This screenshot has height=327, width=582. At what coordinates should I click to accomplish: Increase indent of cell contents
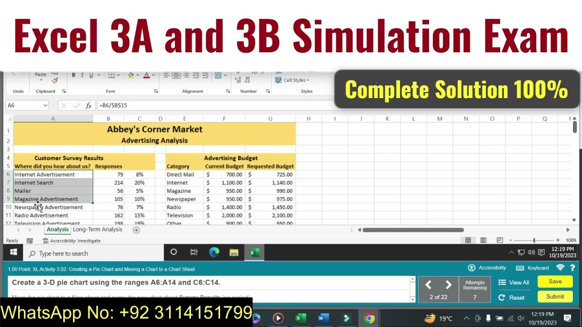(206, 75)
